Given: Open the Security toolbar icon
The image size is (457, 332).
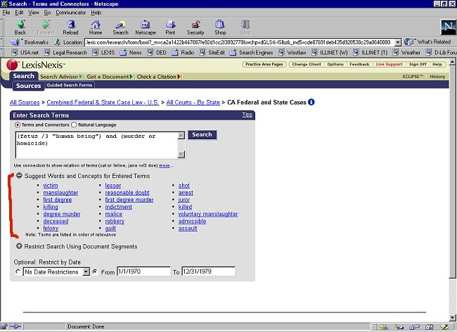Looking at the screenshot, I should point(195,27).
